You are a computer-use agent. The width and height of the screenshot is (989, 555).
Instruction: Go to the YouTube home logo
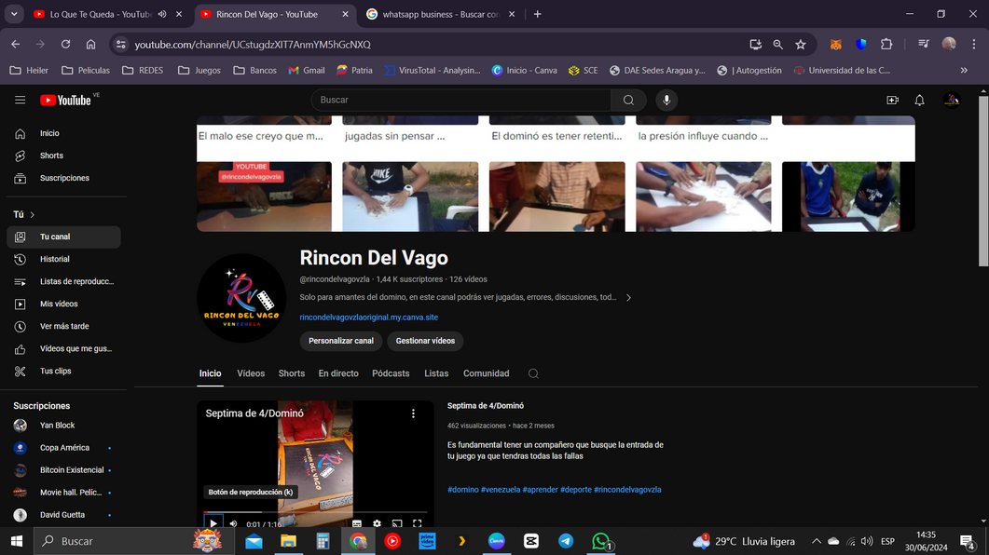coord(65,101)
